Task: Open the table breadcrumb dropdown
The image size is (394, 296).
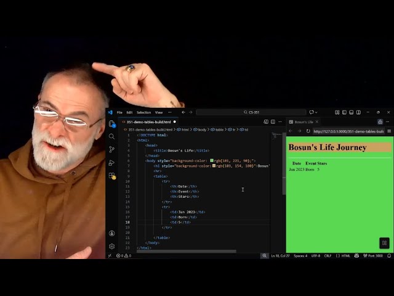Action: (x=217, y=129)
